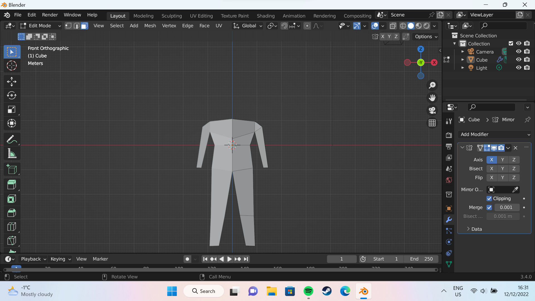Select the Move tool
The height and width of the screenshot is (301, 535).
tap(12, 82)
